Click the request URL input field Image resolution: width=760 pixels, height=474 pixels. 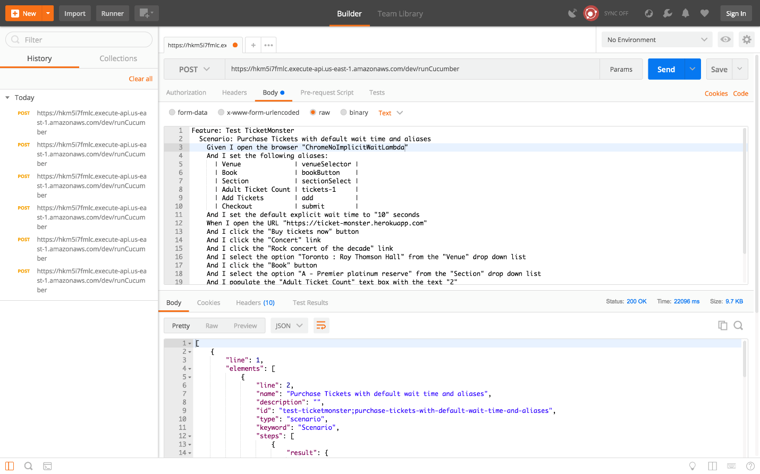click(x=412, y=69)
